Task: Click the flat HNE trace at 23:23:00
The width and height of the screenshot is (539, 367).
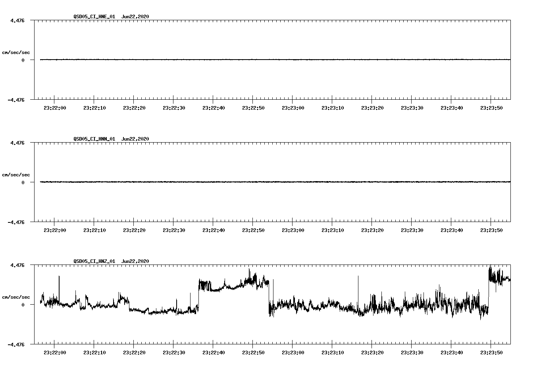Action: [x=293, y=60]
